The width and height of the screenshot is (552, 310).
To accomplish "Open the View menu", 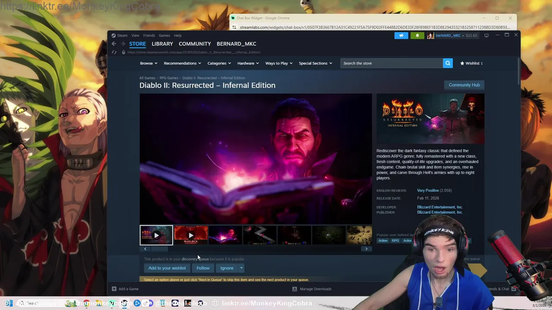I will tap(135, 35).
